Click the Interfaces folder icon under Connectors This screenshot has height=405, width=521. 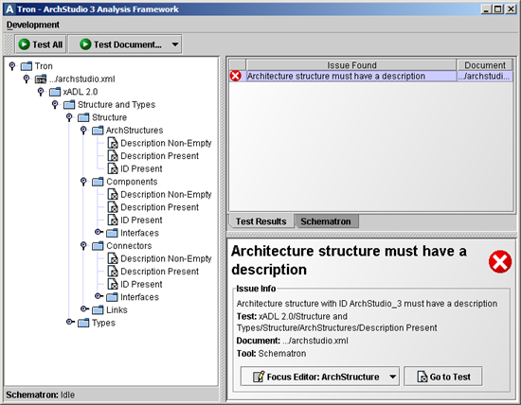tap(112, 297)
